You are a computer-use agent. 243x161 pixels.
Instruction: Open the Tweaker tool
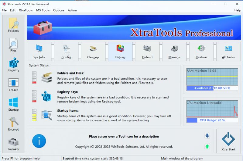pos(13,144)
